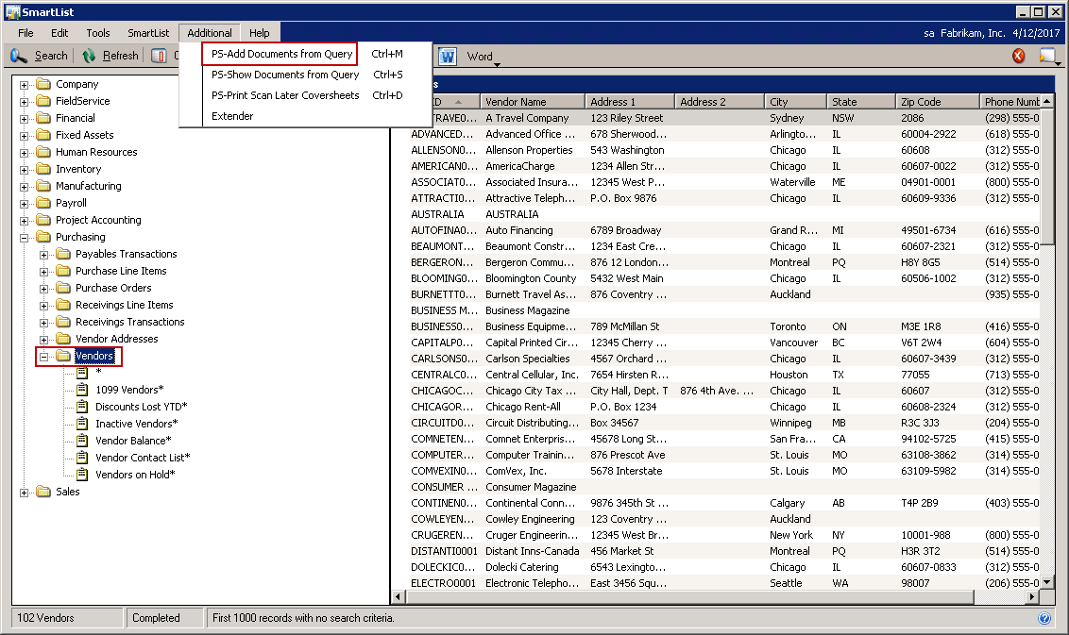Screen dimensions: 1069x635
Task: Sort by Zip Code column header
Action: 937,102
